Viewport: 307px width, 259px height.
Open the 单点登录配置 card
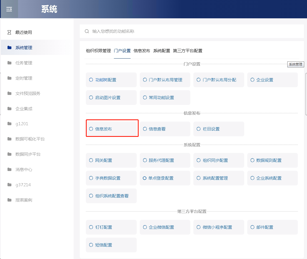tap(165, 178)
